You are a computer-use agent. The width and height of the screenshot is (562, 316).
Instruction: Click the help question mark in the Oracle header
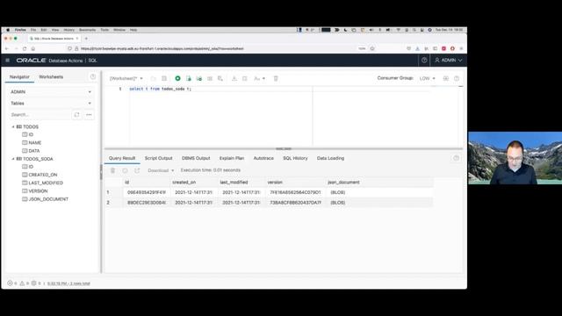[x=424, y=61]
